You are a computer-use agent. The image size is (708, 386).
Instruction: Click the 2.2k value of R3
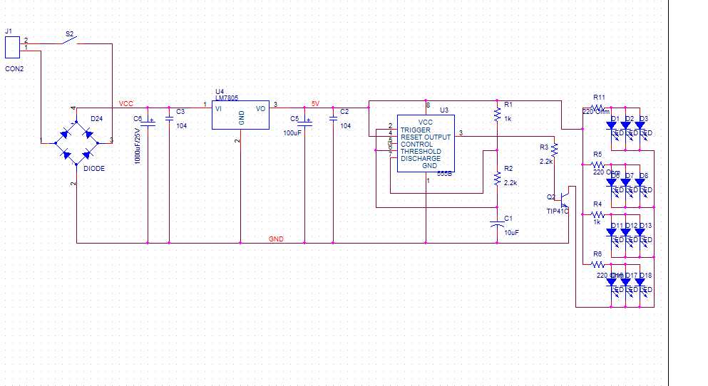[x=546, y=162]
